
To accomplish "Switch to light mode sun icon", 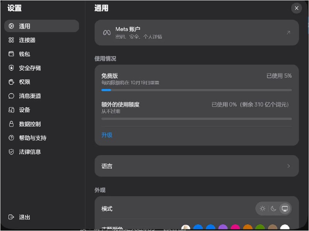I will [x=262, y=209].
